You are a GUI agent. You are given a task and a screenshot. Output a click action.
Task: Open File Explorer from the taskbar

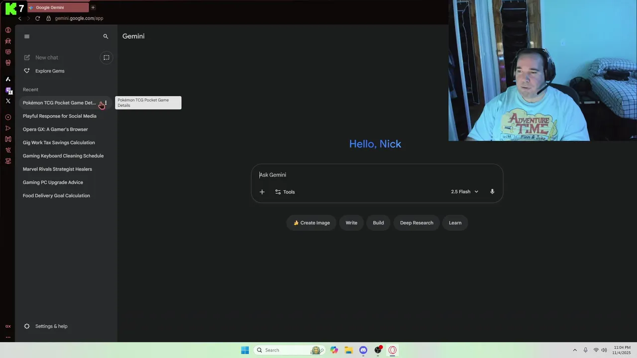349,350
